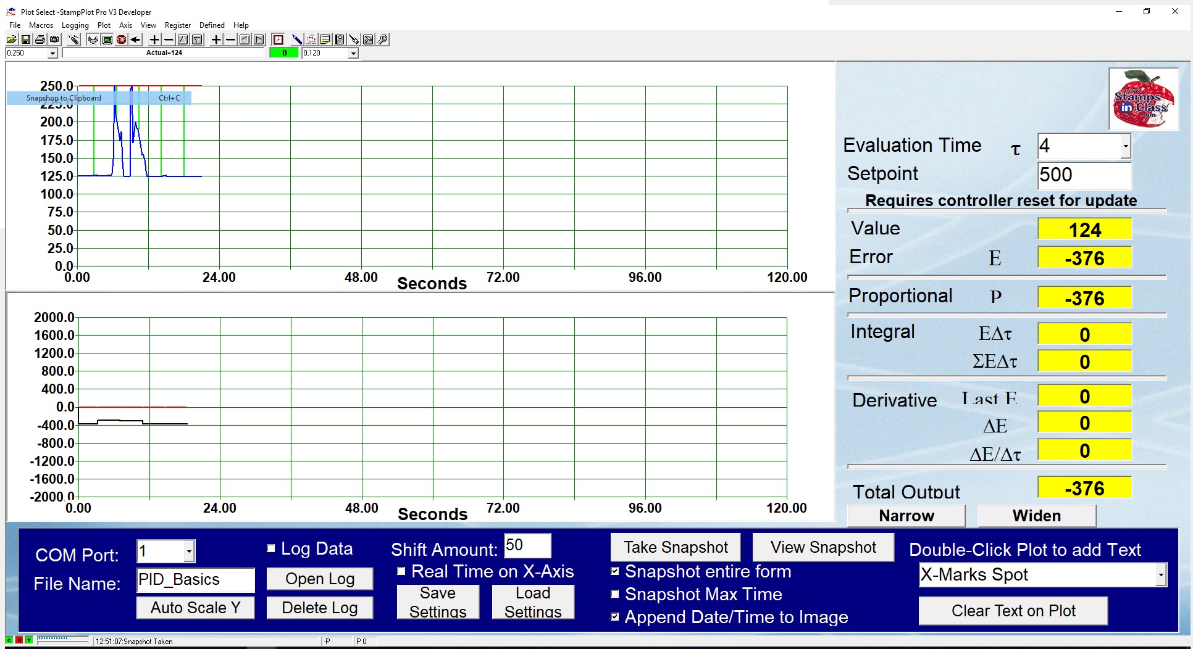
Task: Toggle Append Date/Time to Image checkbox
Action: [615, 617]
